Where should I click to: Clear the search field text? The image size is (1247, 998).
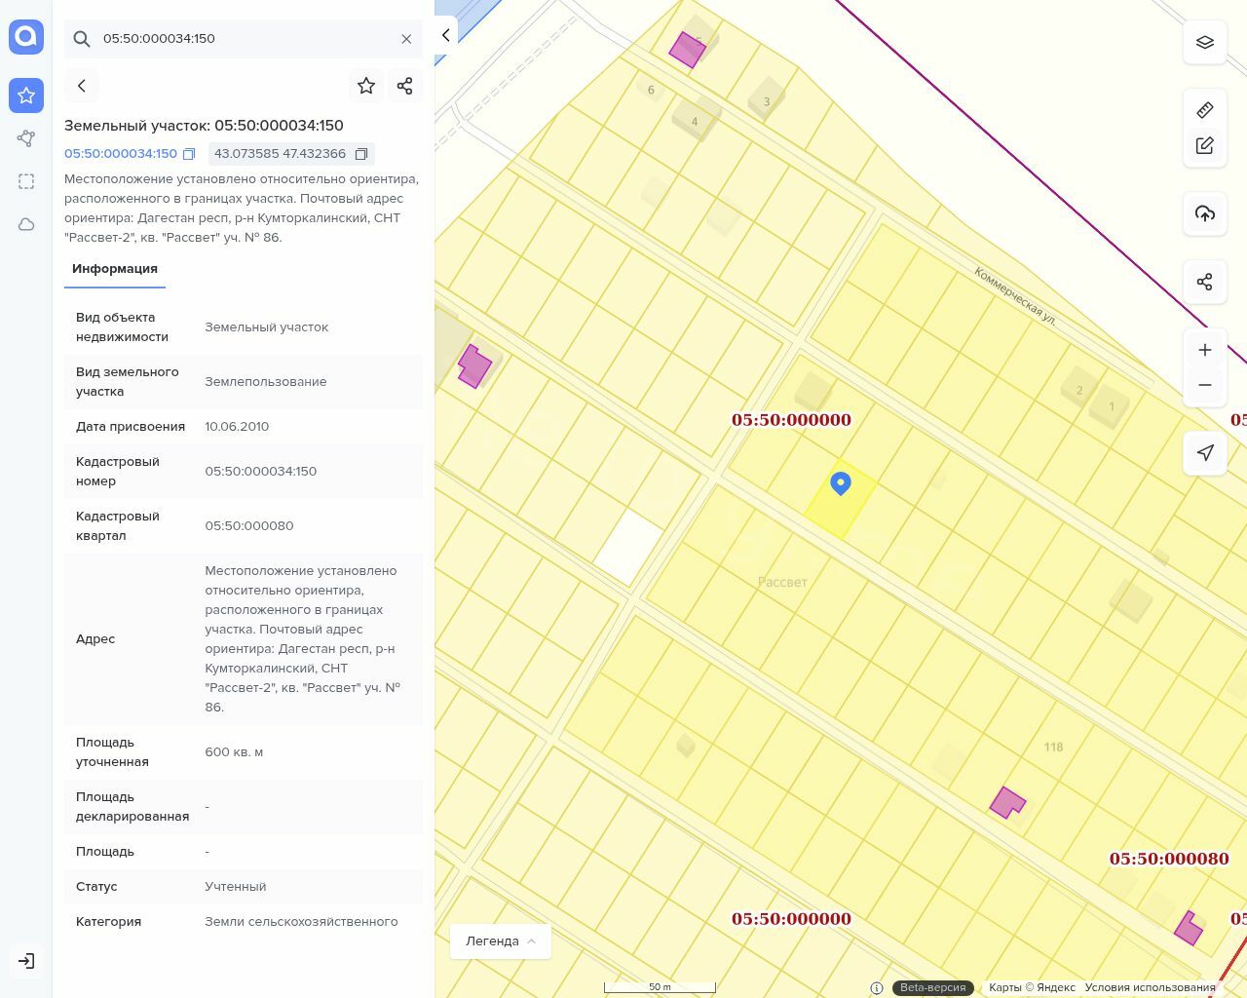(x=406, y=39)
